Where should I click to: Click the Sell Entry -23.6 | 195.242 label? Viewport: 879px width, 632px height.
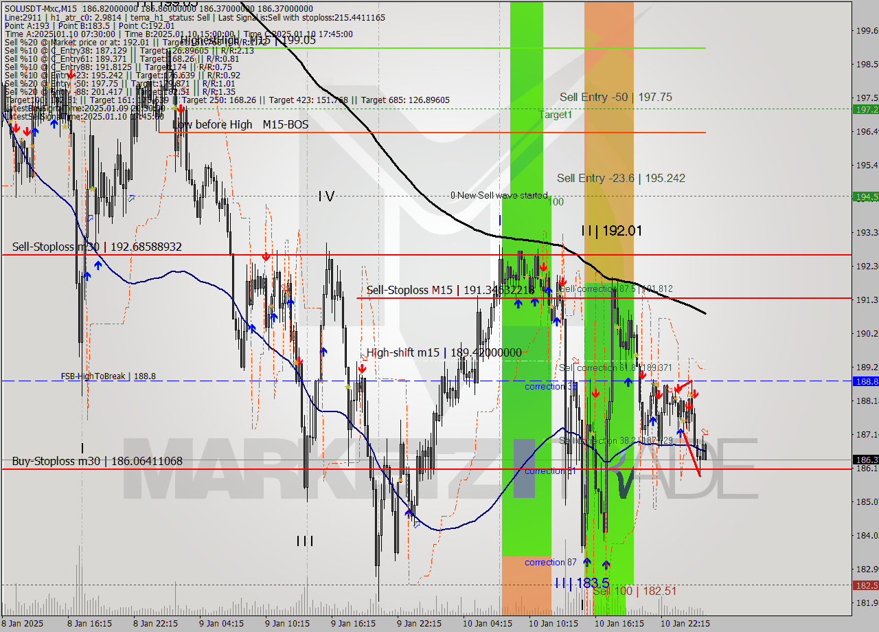[621, 178]
